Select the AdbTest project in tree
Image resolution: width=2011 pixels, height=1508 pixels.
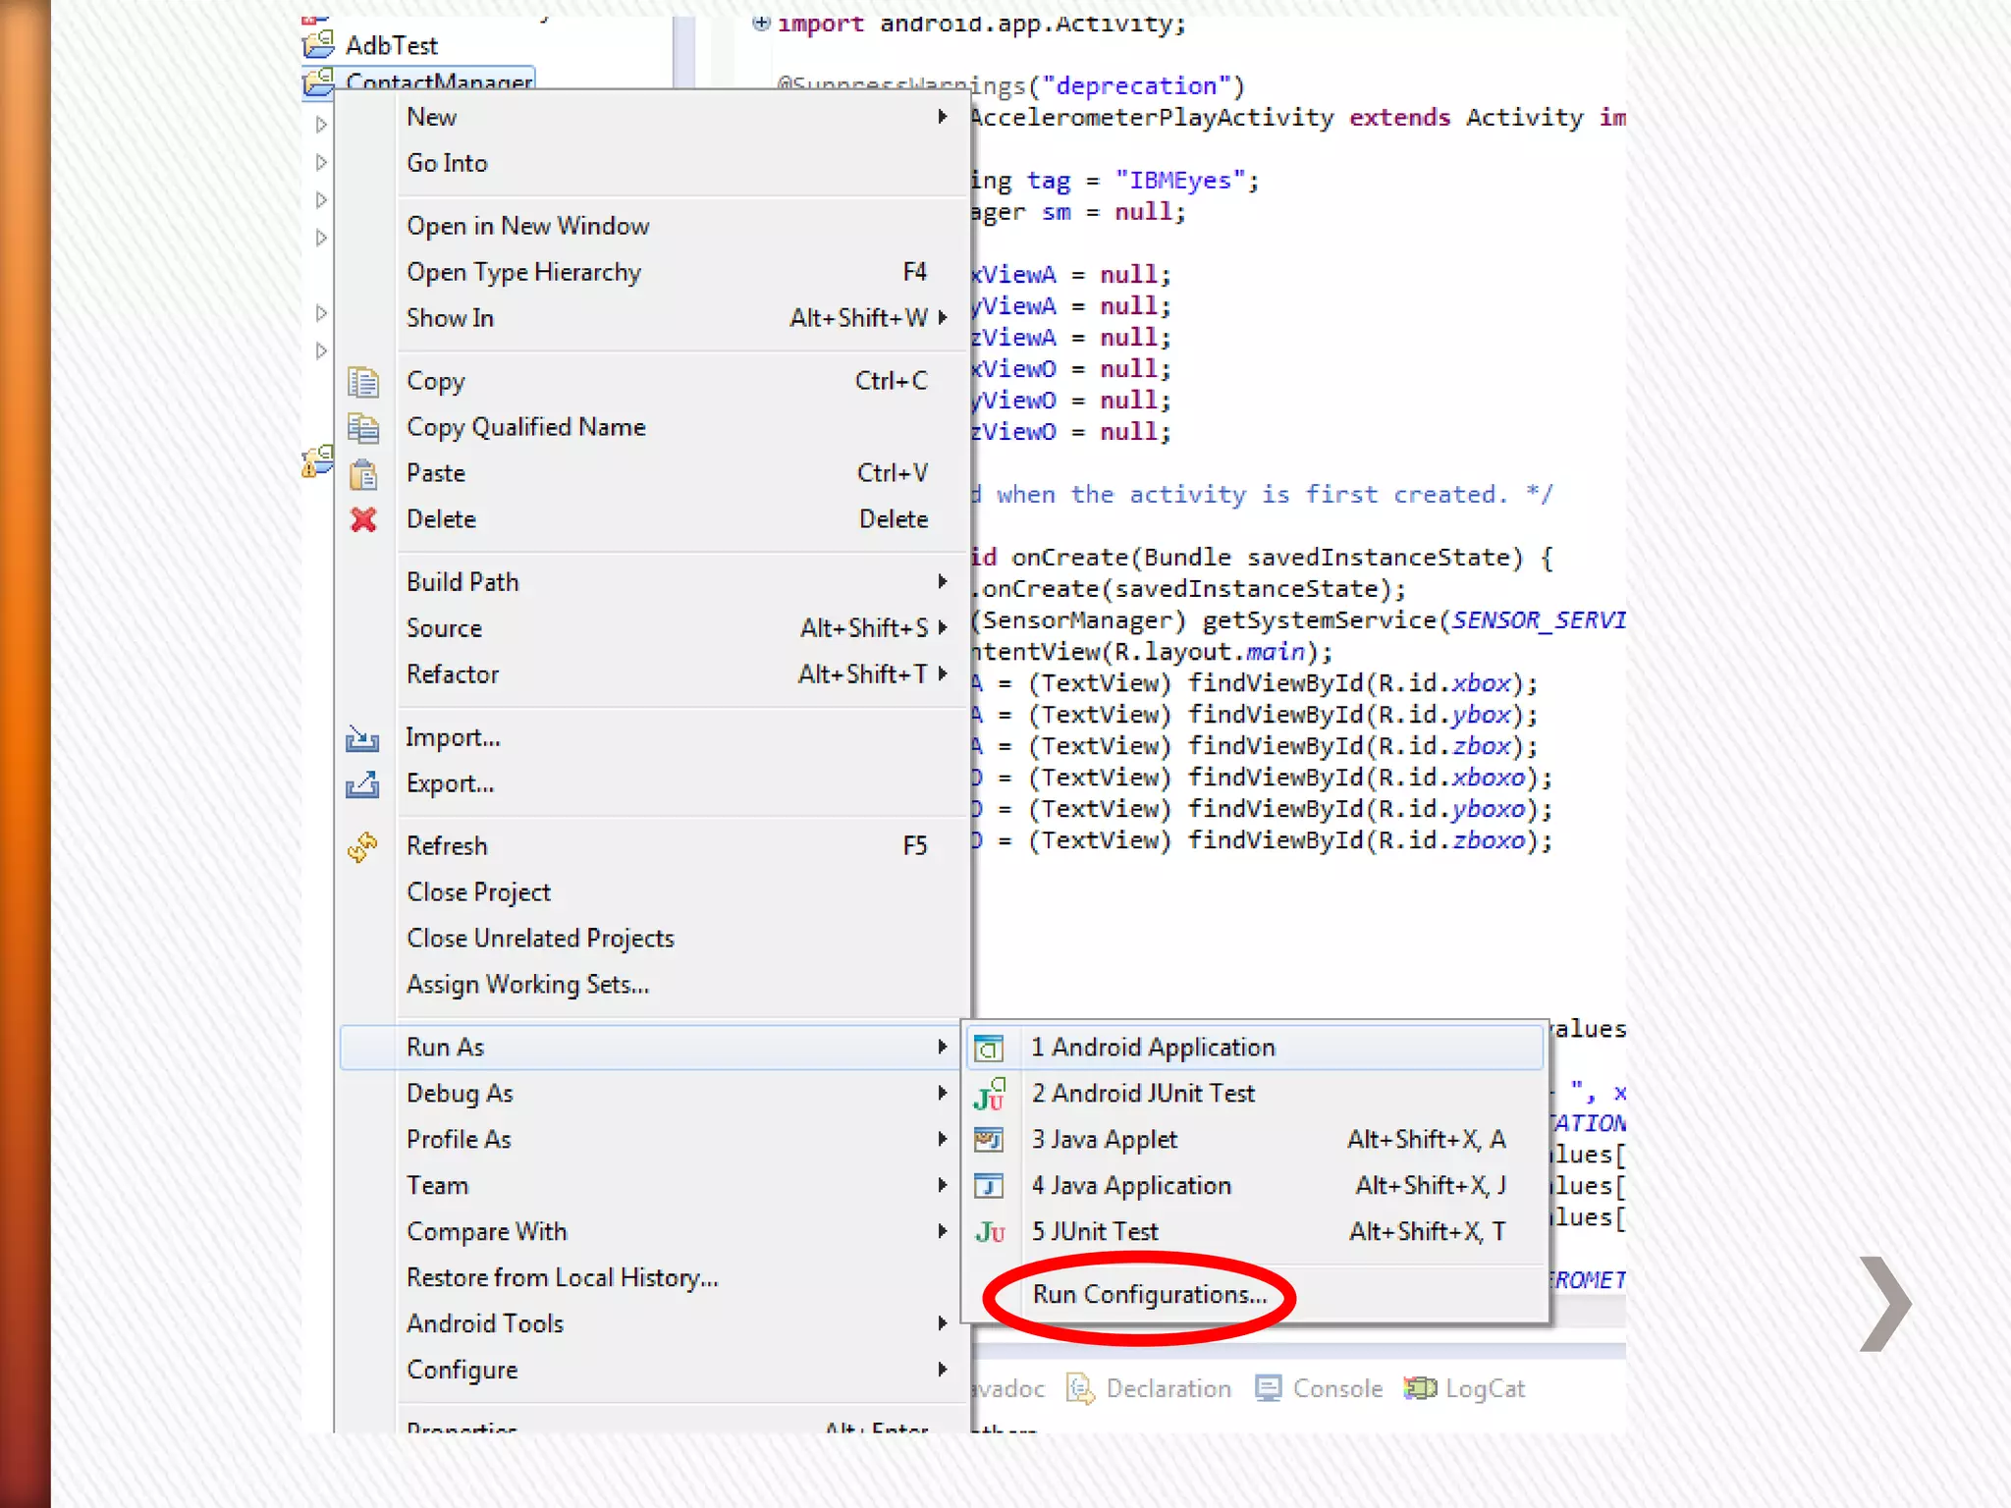click(391, 45)
